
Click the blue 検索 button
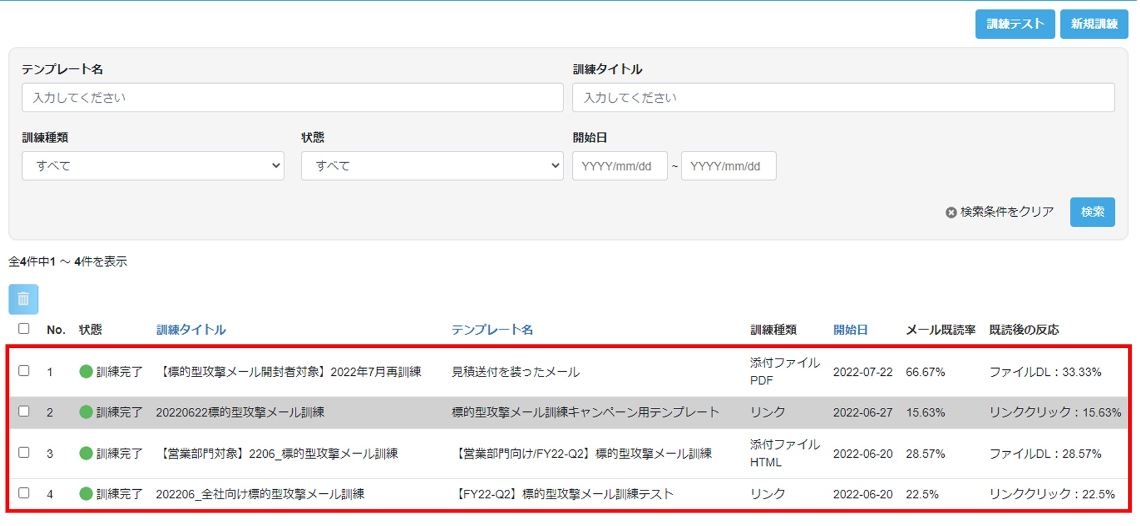[1092, 212]
